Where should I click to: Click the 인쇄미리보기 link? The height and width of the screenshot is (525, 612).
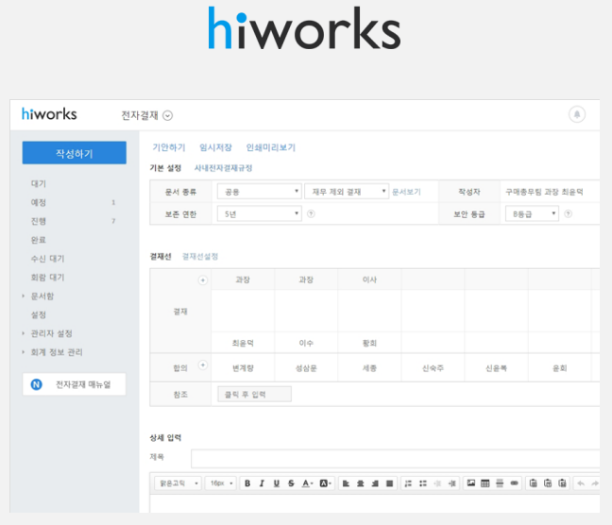coord(270,147)
